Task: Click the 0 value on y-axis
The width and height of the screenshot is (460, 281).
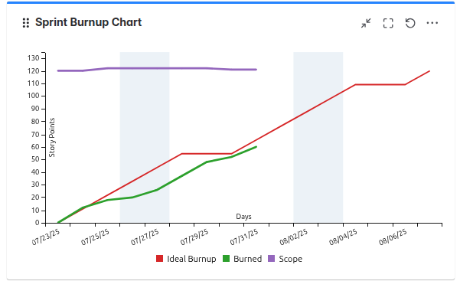Action: [x=37, y=223]
